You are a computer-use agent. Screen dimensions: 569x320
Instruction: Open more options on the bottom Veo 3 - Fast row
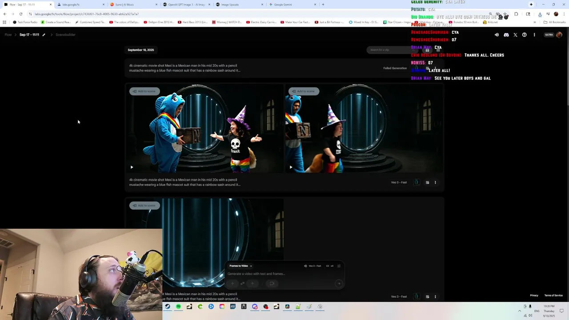coord(435,296)
